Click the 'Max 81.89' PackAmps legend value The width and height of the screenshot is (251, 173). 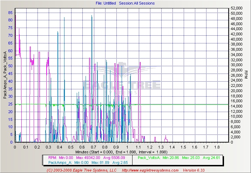click(100, 162)
